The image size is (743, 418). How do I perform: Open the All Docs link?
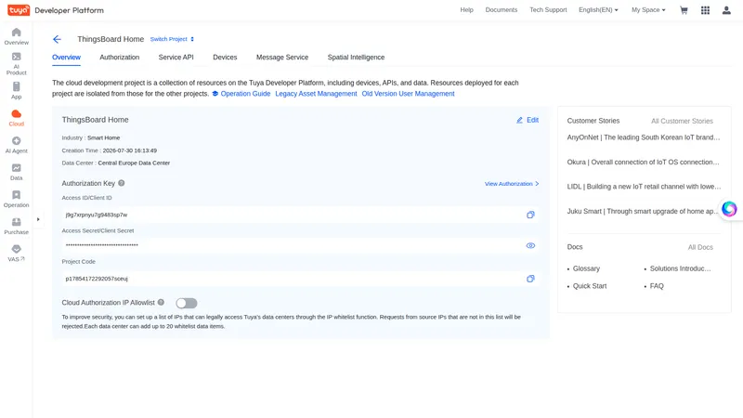tap(700, 247)
